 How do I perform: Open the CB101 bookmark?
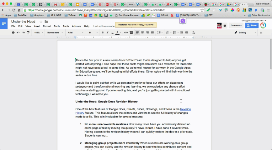point(163,15)
